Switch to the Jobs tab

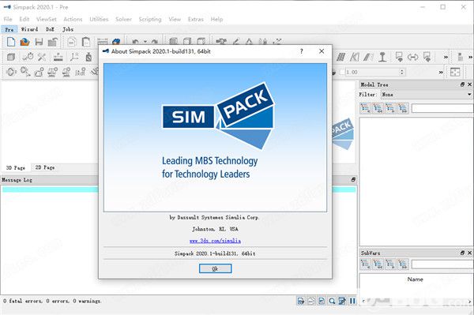68,29
